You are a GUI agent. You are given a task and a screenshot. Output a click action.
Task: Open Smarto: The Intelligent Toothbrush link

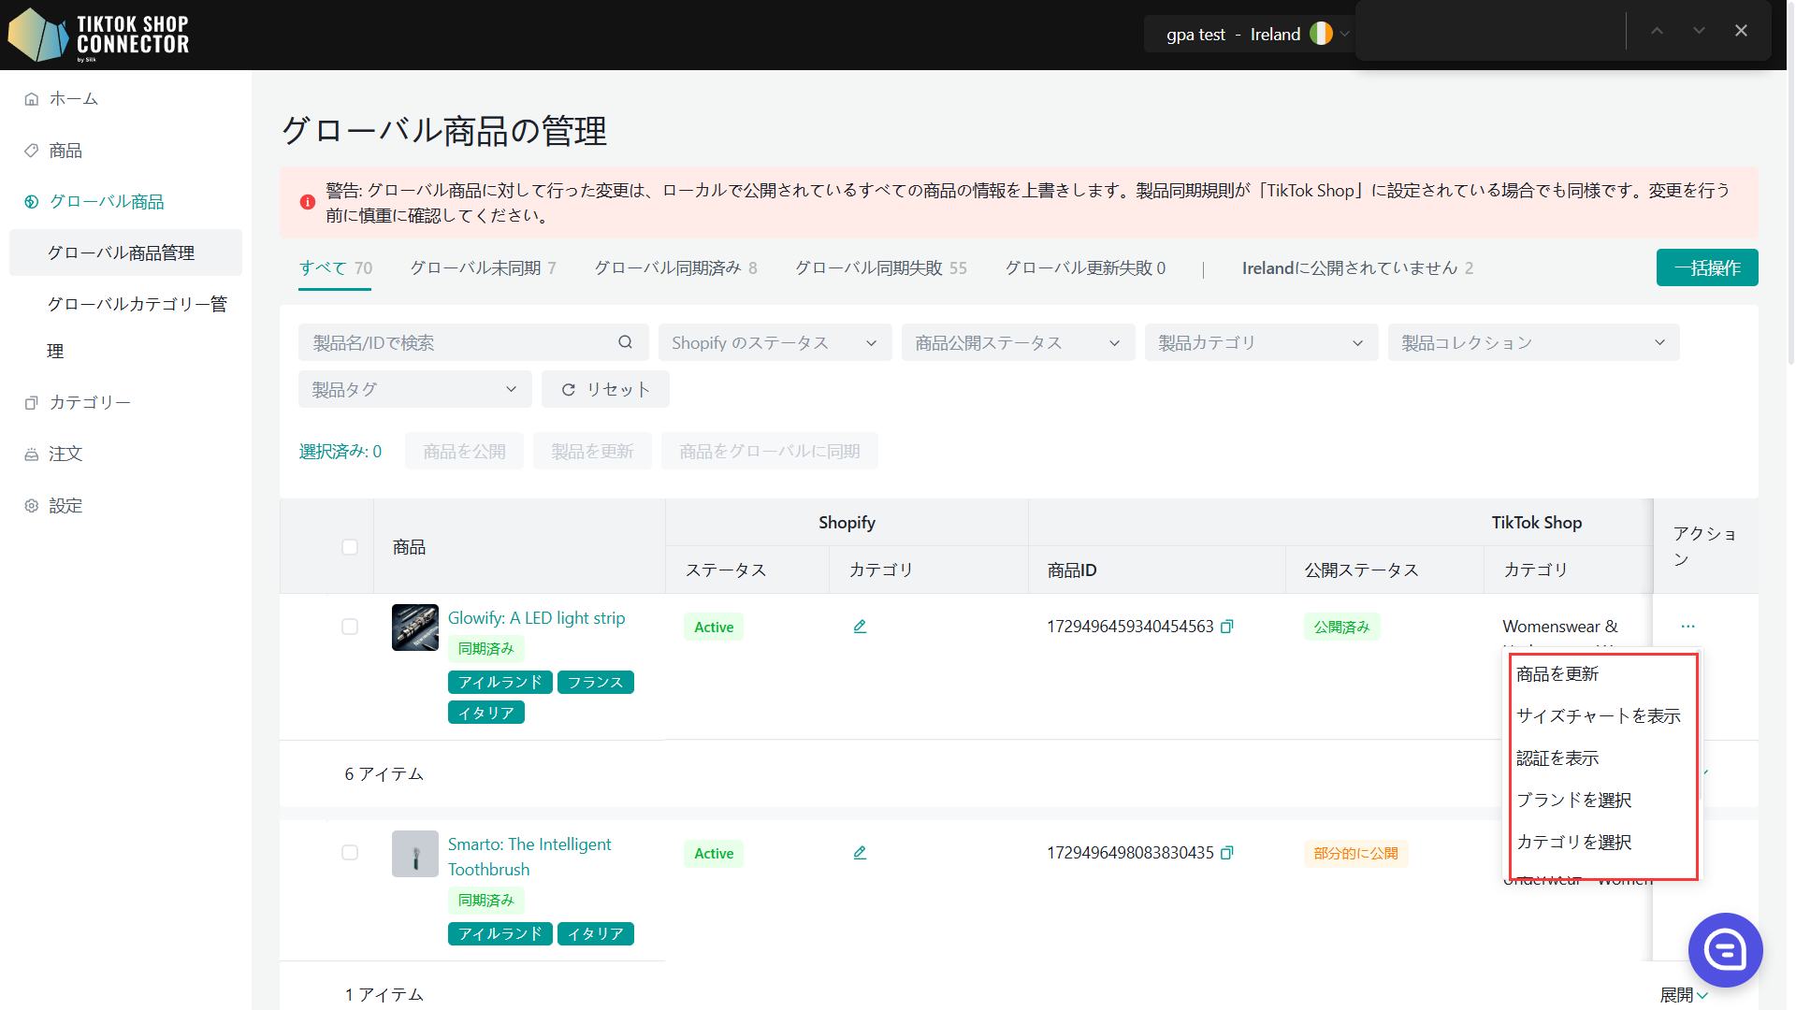(x=529, y=857)
